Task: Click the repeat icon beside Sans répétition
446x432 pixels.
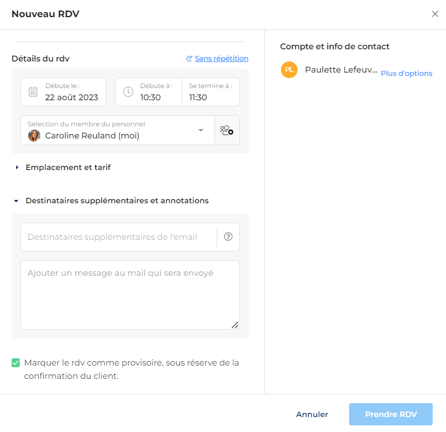Action: [189, 59]
